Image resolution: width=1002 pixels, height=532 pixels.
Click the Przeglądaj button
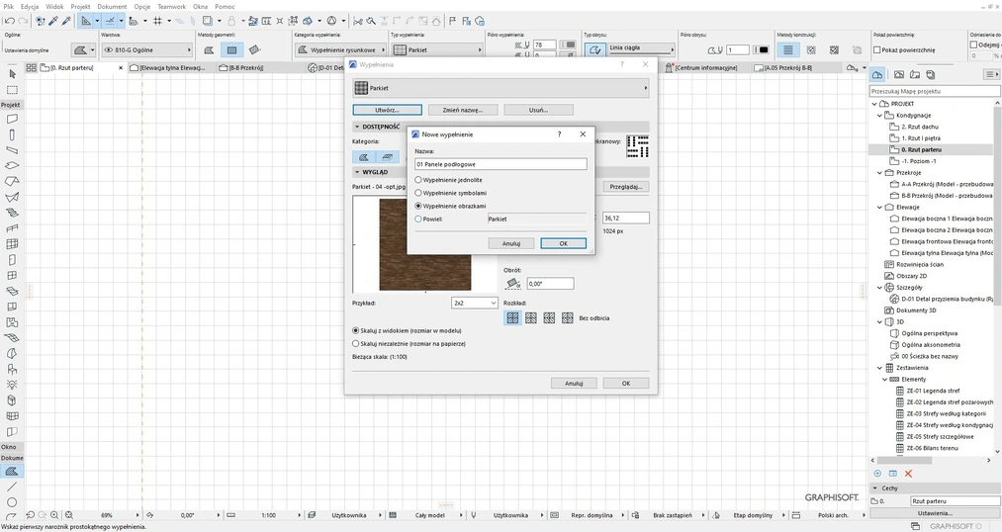point(625,187)
